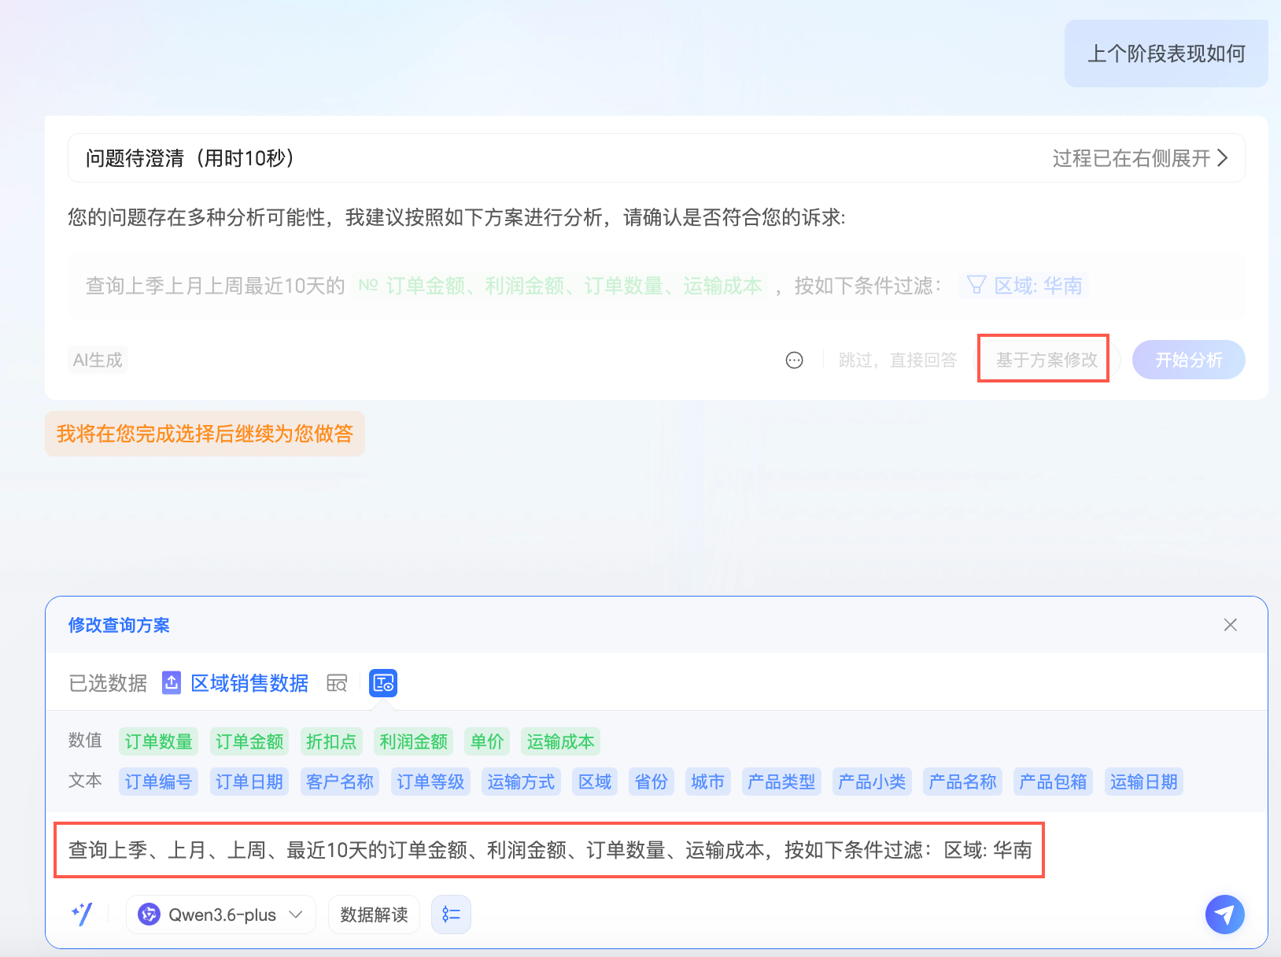Select the 省份 field tag
Image resolution: width=1281 pixels, height=957 pixels.
point(652,781)
